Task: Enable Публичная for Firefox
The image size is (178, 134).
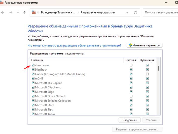Action: point(147,74)
